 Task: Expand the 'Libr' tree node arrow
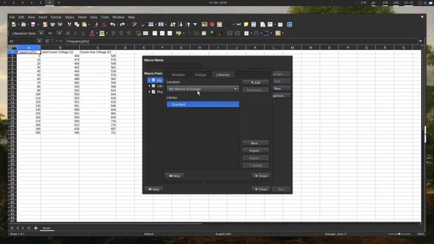[149, 86]
